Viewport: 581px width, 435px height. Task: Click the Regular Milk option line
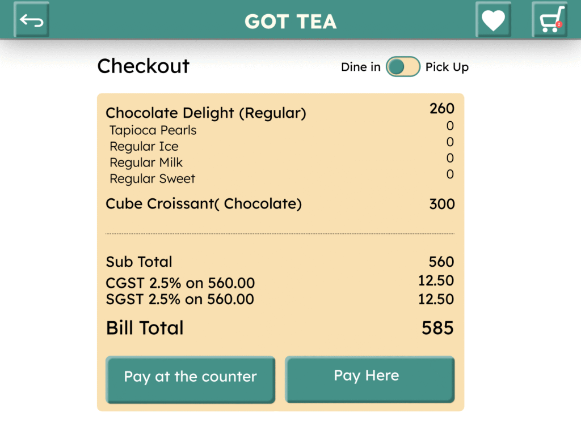[x=146, y=163]
